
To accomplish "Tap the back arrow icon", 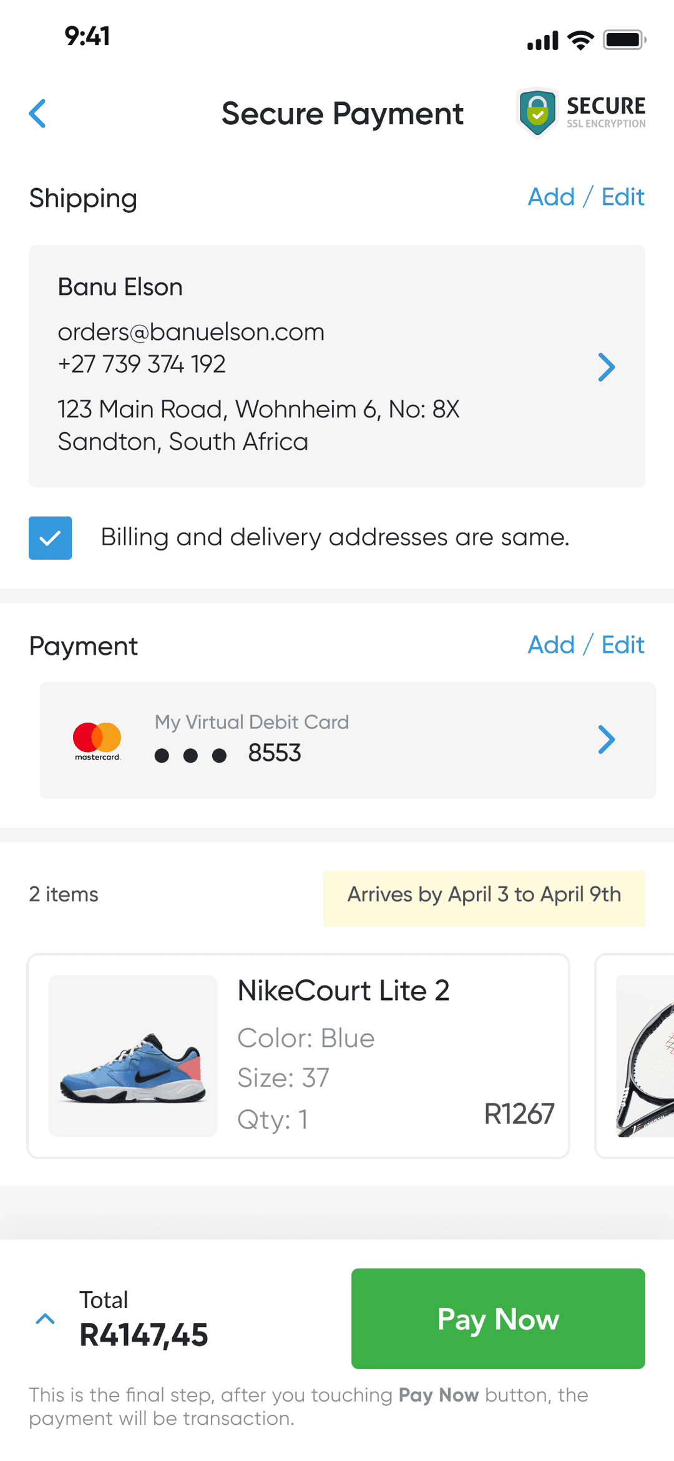I will coord(38,114).
